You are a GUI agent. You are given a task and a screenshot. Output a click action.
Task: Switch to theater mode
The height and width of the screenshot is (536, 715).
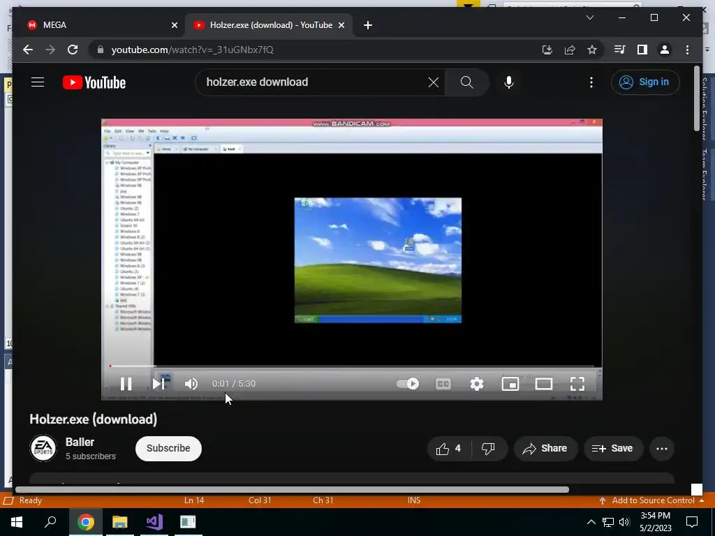543,384
